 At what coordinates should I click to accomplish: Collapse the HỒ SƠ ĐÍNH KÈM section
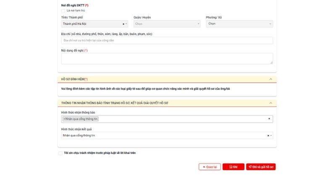tap(270, 79)
